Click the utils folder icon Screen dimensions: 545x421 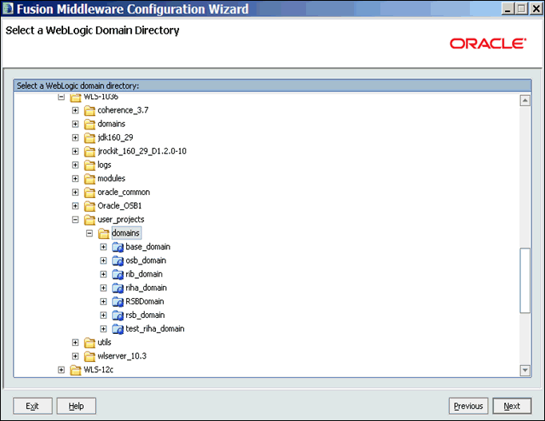[x=90, y=343]
